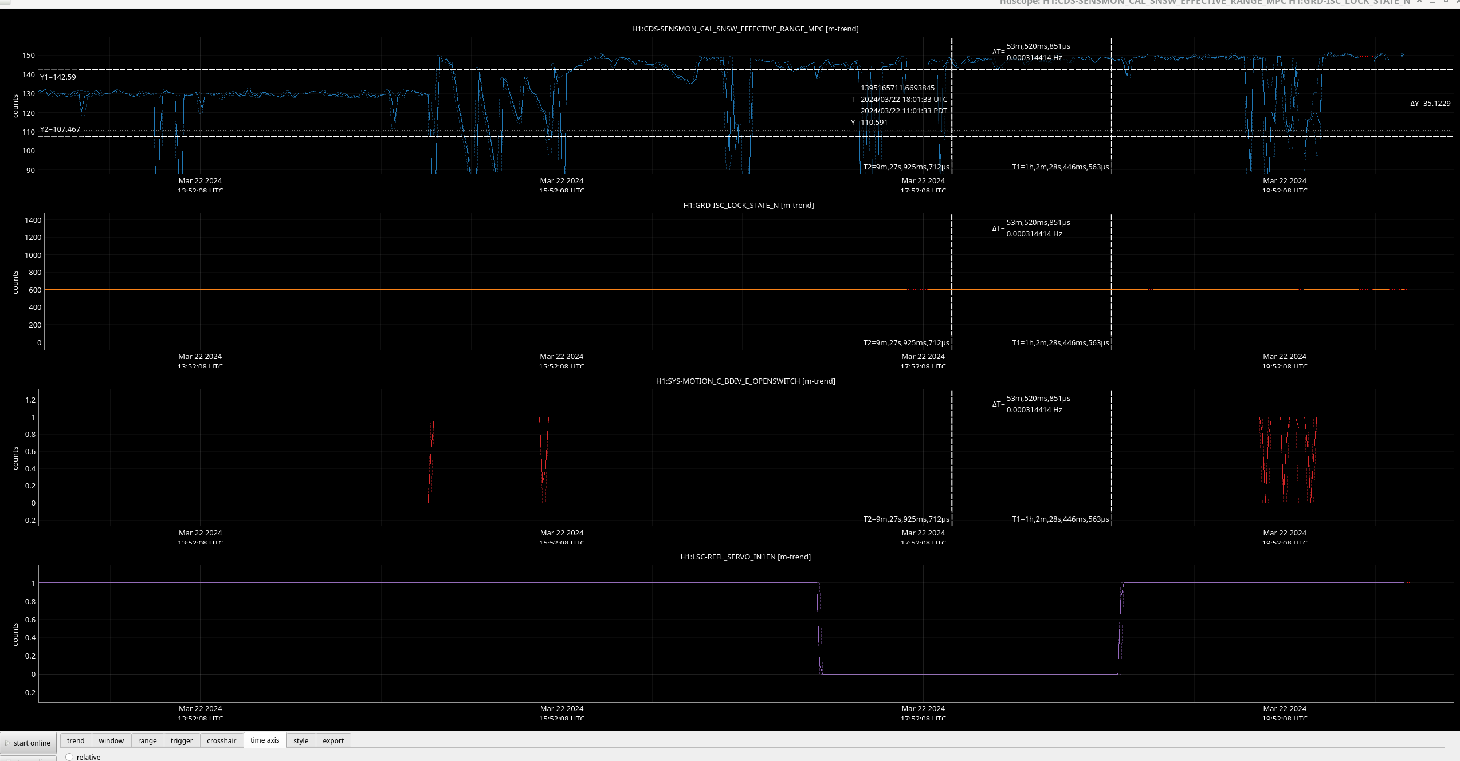
Task: Select the time axis tab
Action: click(265, 740)
